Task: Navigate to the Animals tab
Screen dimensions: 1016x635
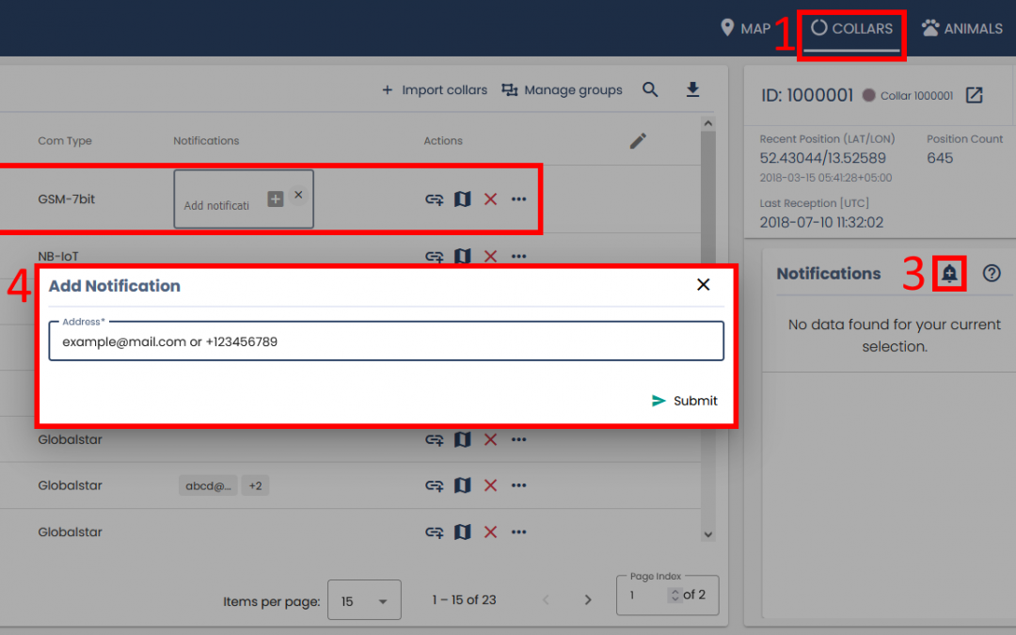Action: click(961, 29)
